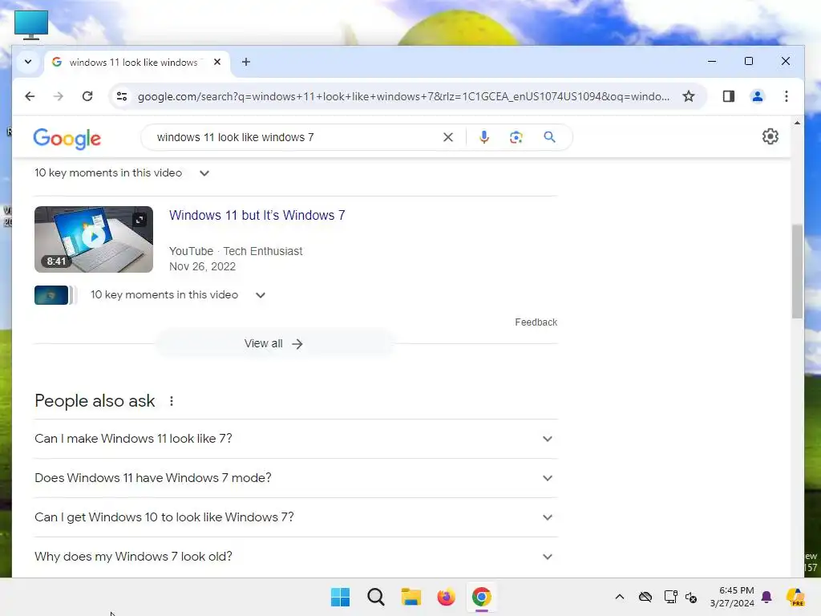Viewport: 821px width, 616px height.
Task: Click the muted volume tray icon
Action: pos(690,597)
